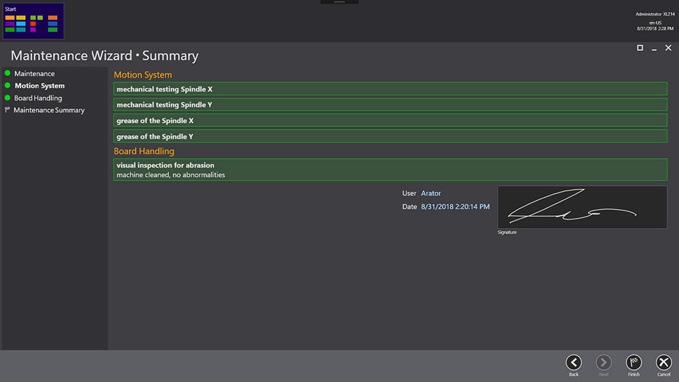Click the Arator user name link
This screenshot has width=679, height=382.
(430, 193)
